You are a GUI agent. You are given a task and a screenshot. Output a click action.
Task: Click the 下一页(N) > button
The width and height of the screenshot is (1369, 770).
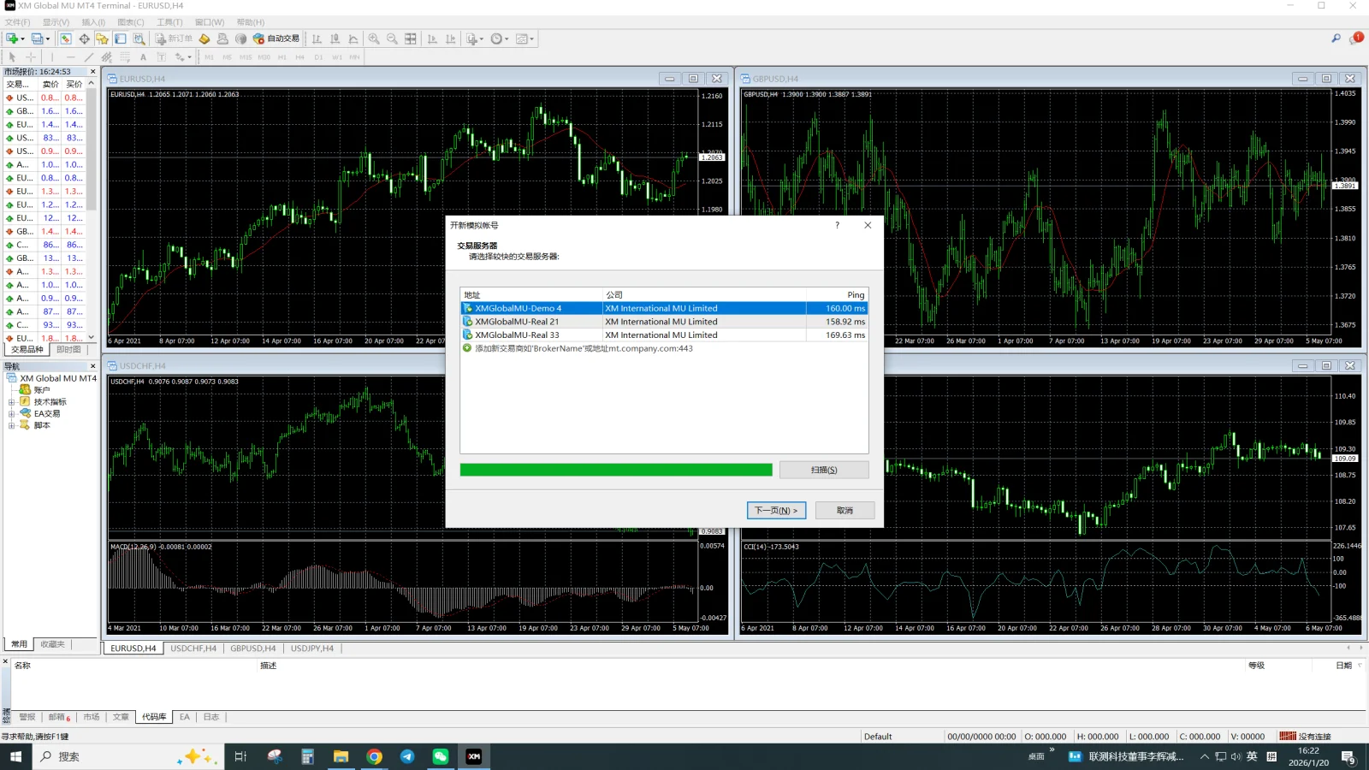[x=776, y=510]
